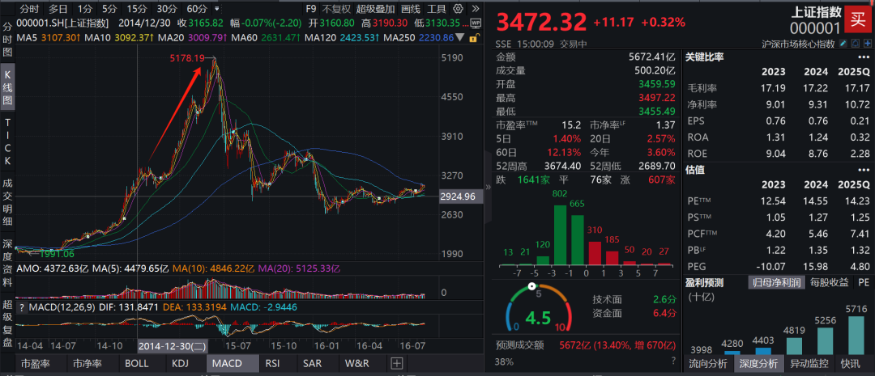Viewport: 875px width, 376px height.
Task: Select the K线图 sidebar view
Action: (7, 88)
